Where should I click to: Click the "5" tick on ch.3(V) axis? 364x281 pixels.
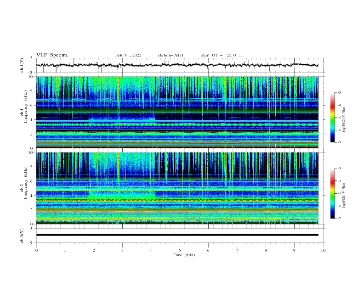click(32, 228)
